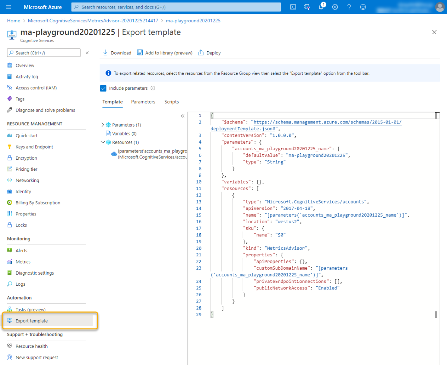
Task: Open the Azure portal hamburger menu
Action: pyautogui.click(x=9, y=7)
